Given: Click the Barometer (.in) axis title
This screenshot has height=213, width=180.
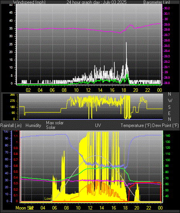Looking at the screenshot, I should tap(156, 2).
